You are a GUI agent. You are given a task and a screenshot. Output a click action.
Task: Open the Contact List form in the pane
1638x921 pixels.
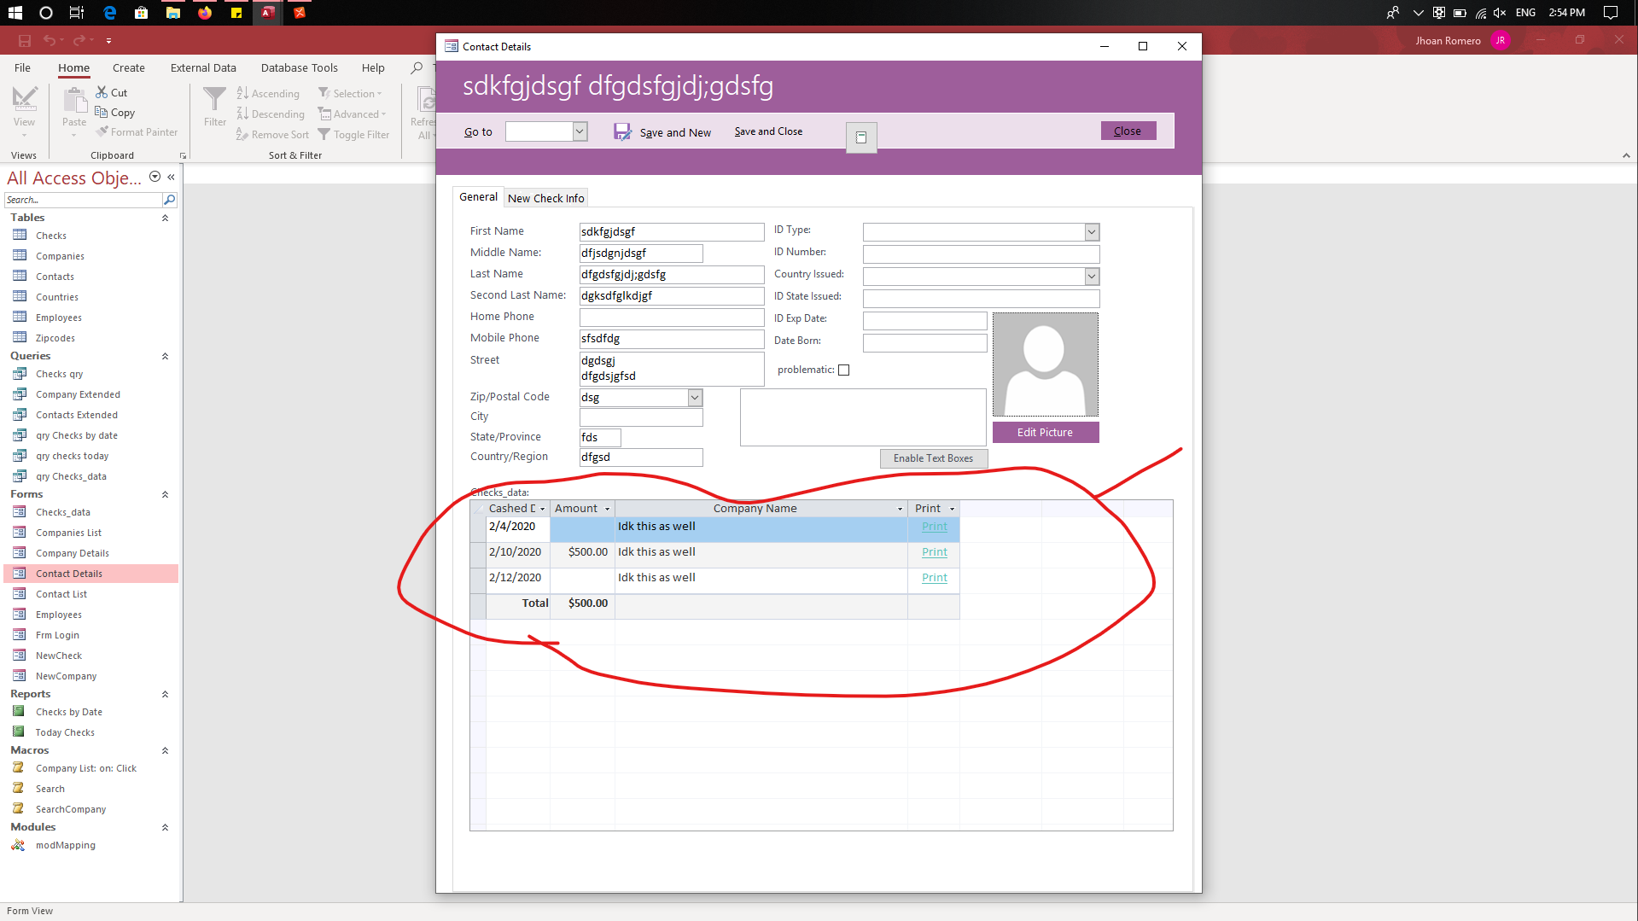click(61, 594)
